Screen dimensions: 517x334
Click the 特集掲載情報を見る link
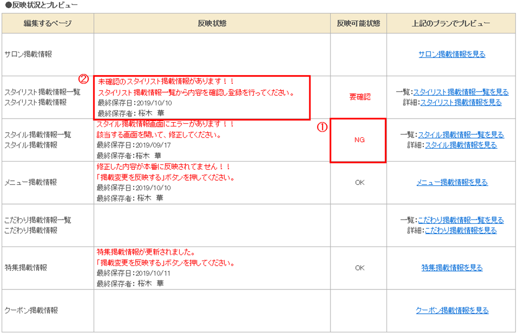coord(452,268)
